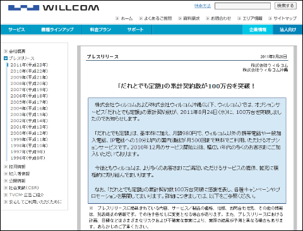Select the 法人向け navigation tab

(x=288, y=30)
